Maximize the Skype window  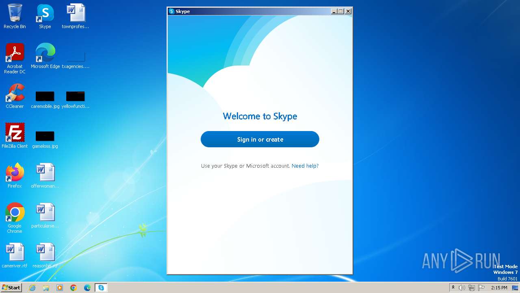click(341, 11)
